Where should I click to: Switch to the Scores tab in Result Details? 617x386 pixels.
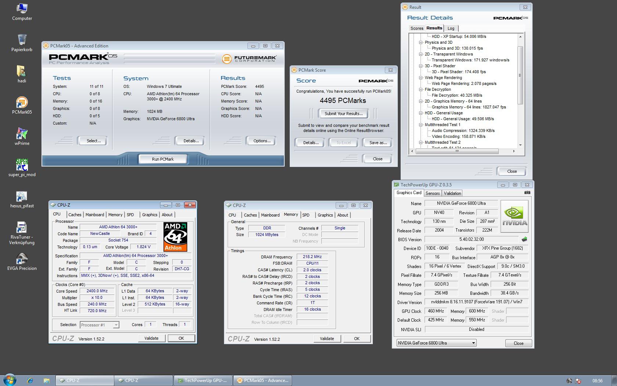point(417,28)
